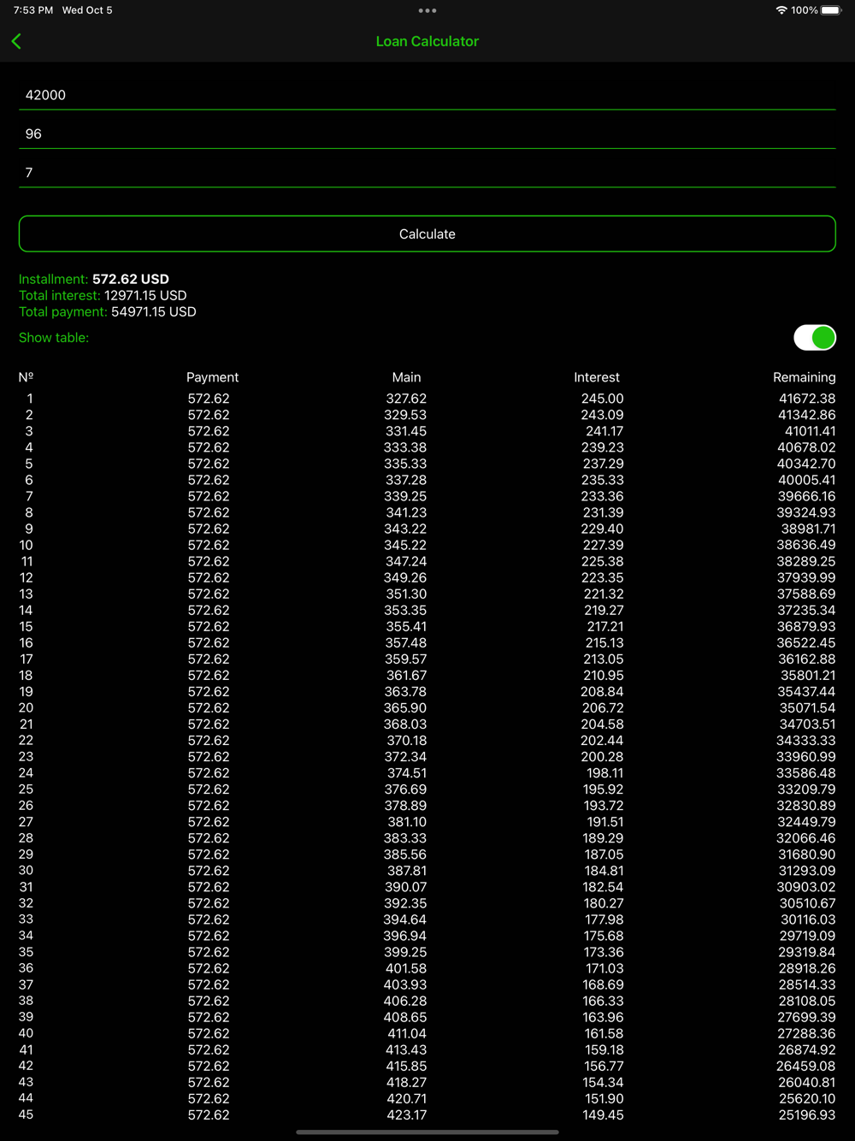Select main value 401.58
The image size is (855, 1141).
point(406,968)
